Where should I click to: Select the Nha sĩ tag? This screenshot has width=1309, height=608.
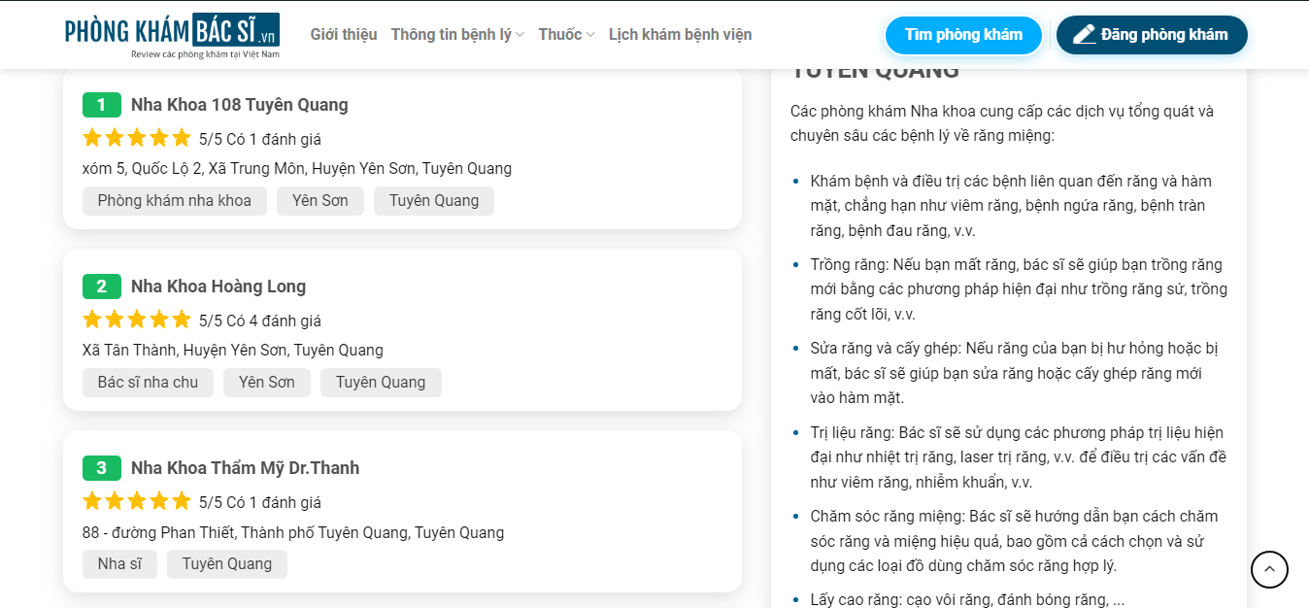point(119,564)
